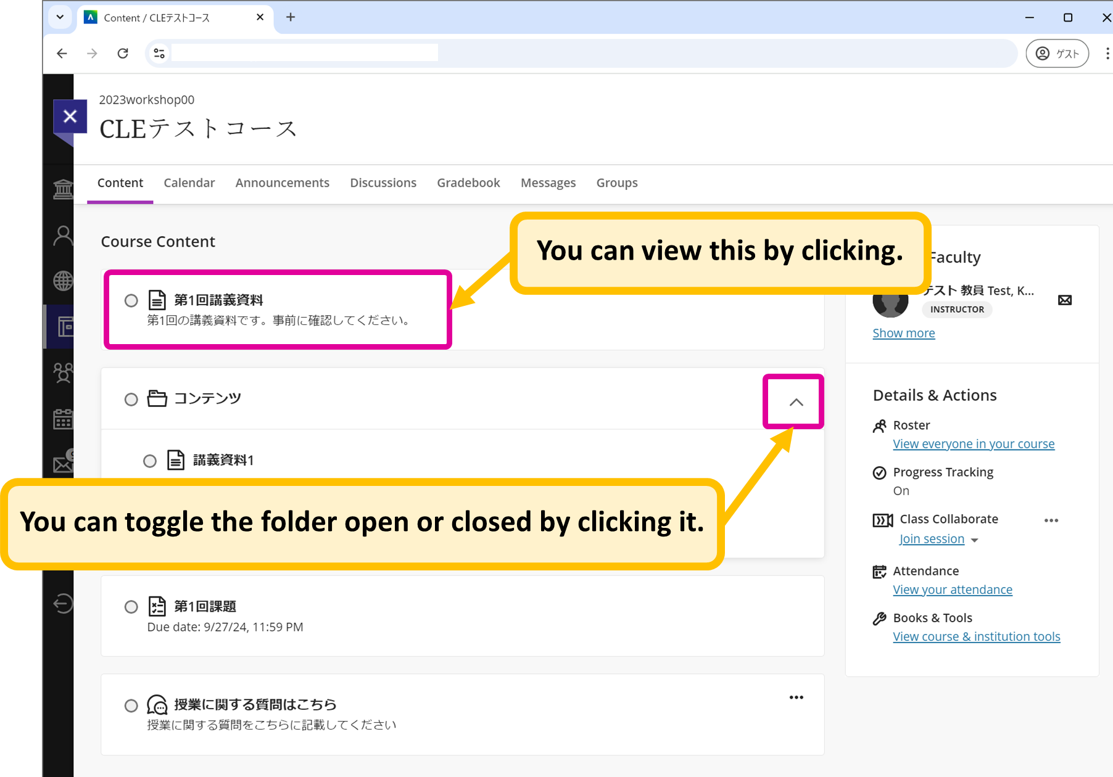1113x777 pixels.
Task: Mark 講義資料1 progress circle
Action: coord(149,460)
